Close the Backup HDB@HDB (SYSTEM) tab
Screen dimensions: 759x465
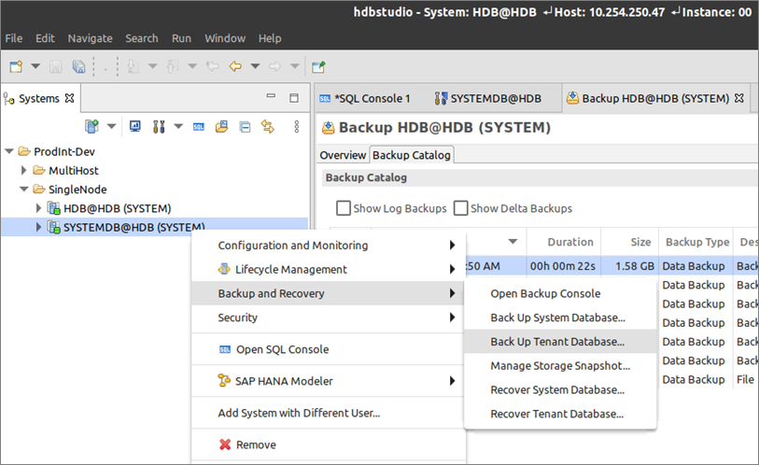pos(738,98)
